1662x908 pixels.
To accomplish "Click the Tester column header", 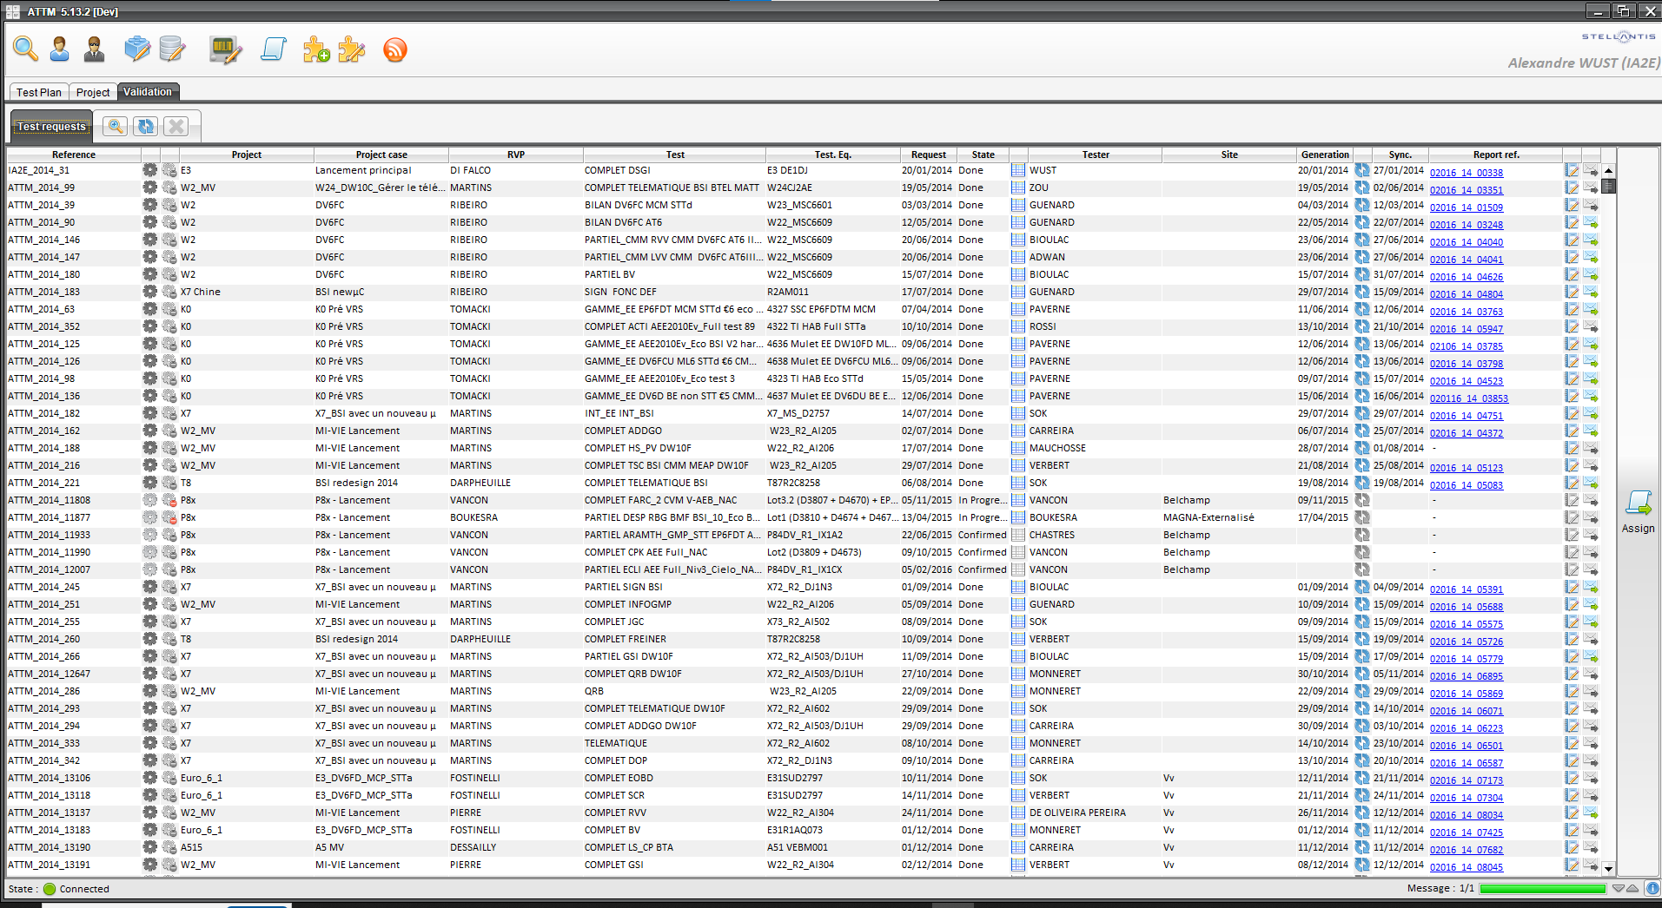I will tap(1095, 155).
